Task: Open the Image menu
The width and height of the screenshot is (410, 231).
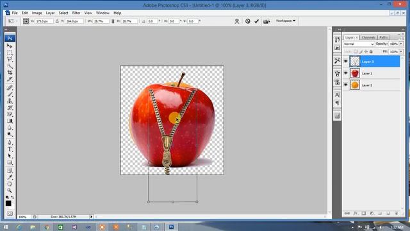Action: [37, 13]
